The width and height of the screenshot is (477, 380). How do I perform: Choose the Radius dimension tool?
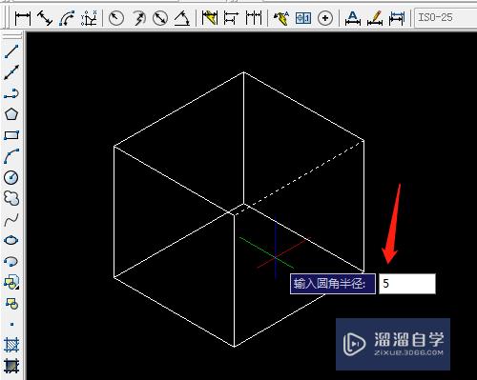pyautogui.click(x=116, y=18)
